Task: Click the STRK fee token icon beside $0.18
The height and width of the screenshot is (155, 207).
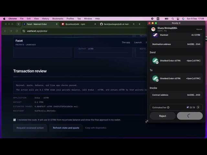Action: pos(188,107)
